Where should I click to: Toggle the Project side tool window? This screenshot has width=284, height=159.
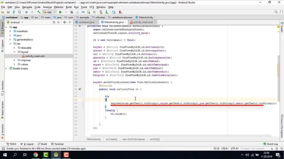tap(2, 28)
